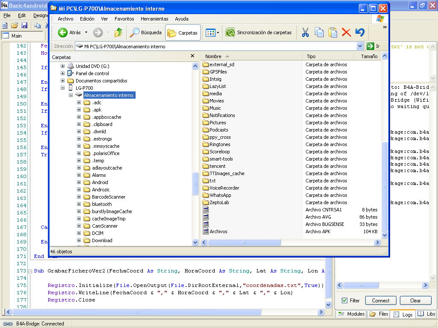438x328 pixels.
Task: Uncheck the Filter checkbox
Action: pyautogui.click(x=345, y=301)
